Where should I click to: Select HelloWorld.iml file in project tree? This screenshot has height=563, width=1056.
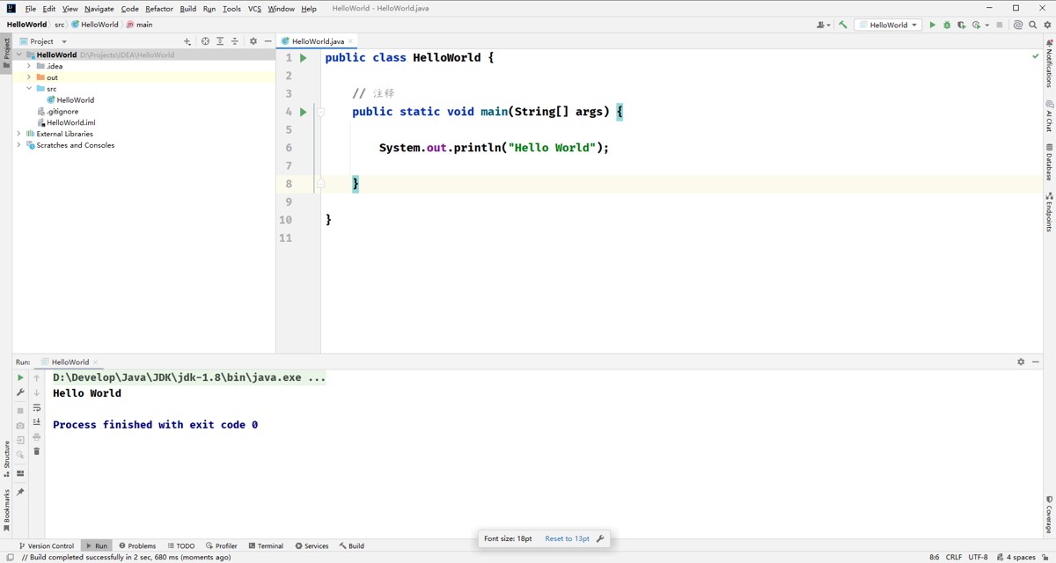tap(70, 122)
